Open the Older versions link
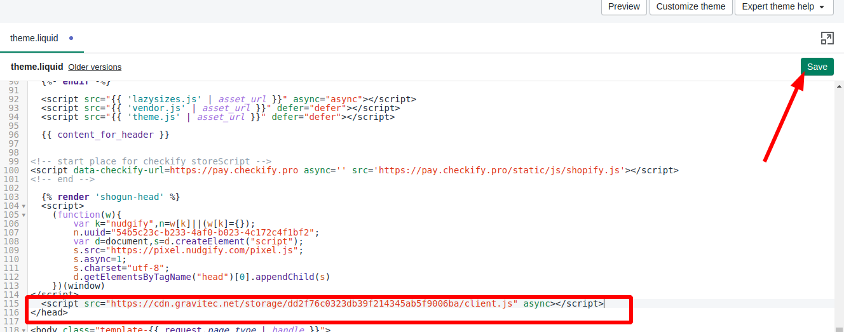Image resolution: width=844 pixels, height=332 pixels. click(95, 67)
